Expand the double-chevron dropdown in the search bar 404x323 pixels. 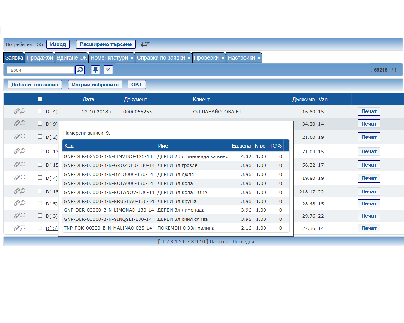108,70
